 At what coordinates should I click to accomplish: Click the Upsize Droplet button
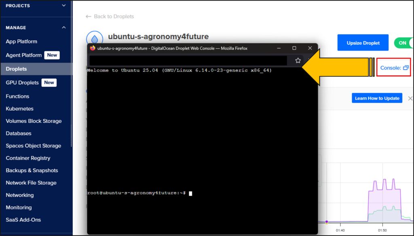coord(363,43)
